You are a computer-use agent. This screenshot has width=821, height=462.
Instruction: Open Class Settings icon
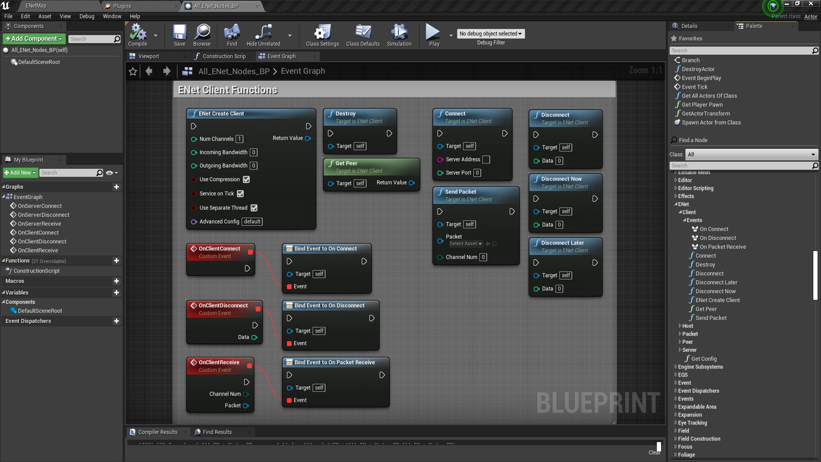tap(322, 33)
